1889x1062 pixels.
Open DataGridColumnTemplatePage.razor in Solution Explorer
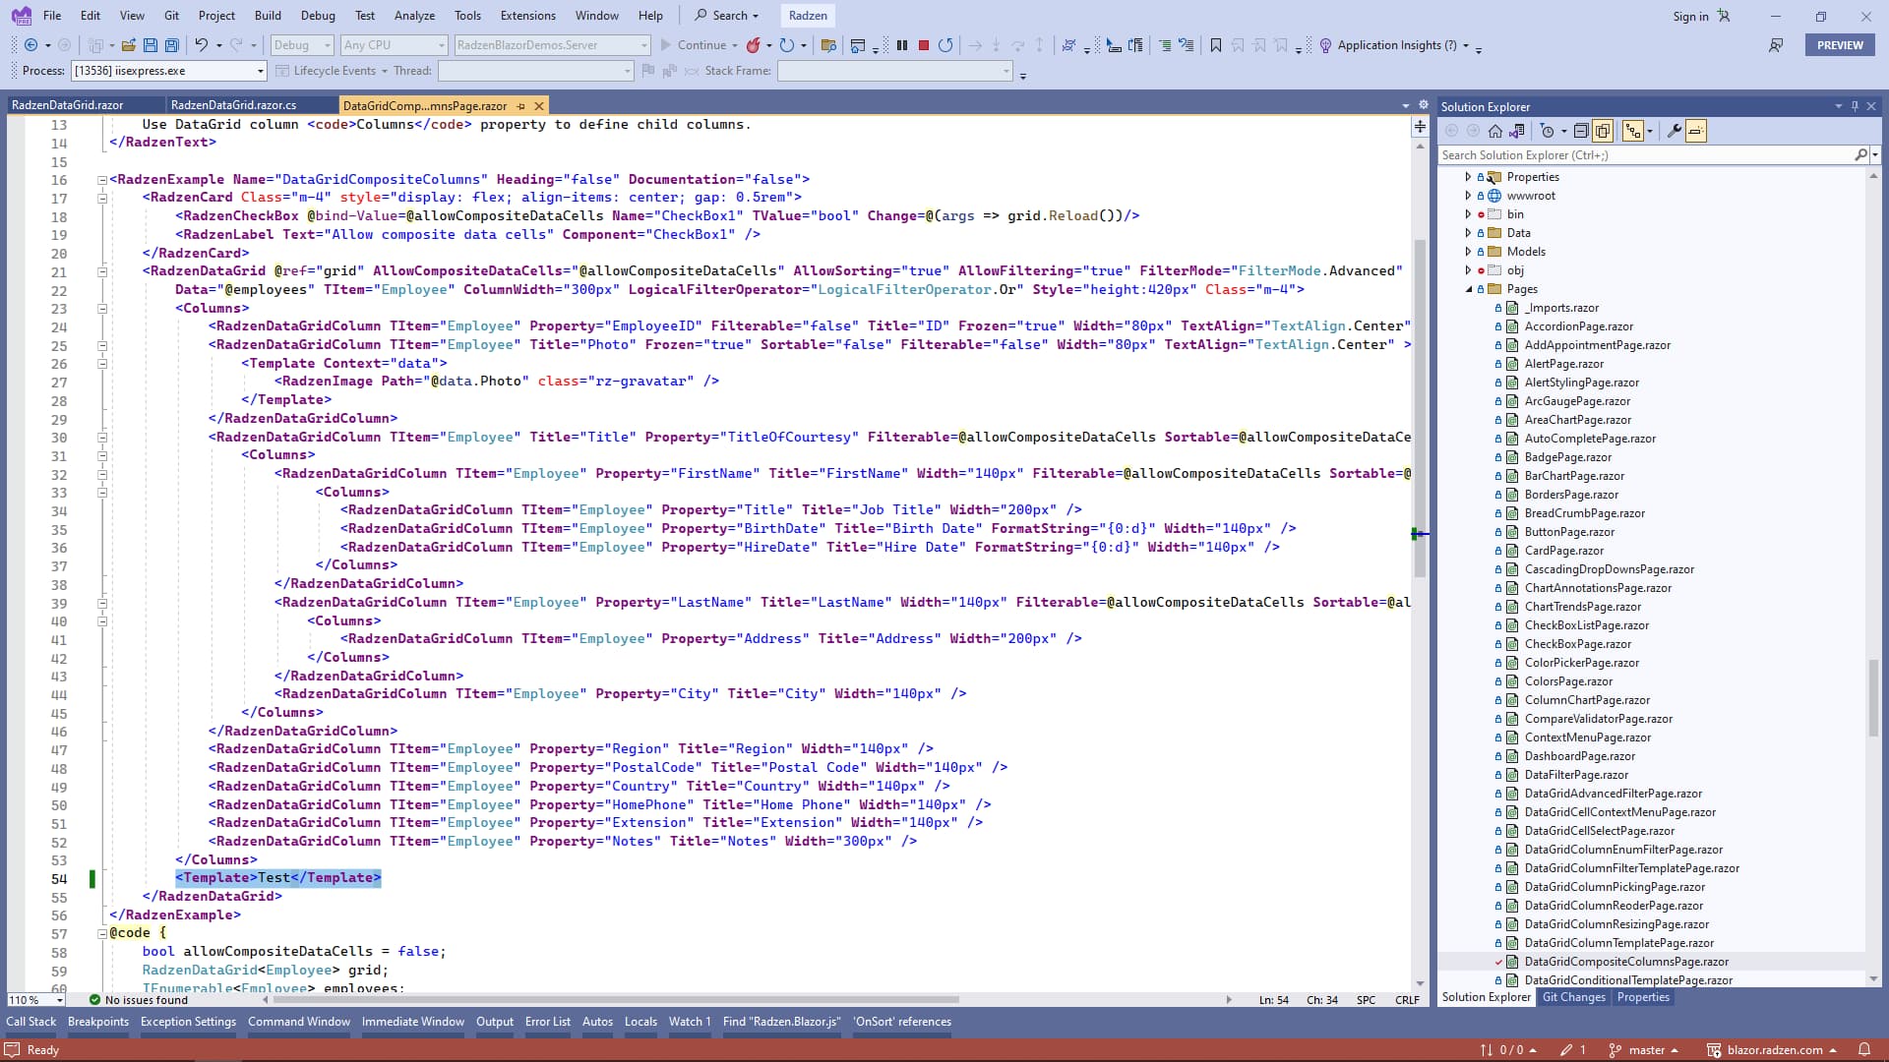[x=1618, y=943]
